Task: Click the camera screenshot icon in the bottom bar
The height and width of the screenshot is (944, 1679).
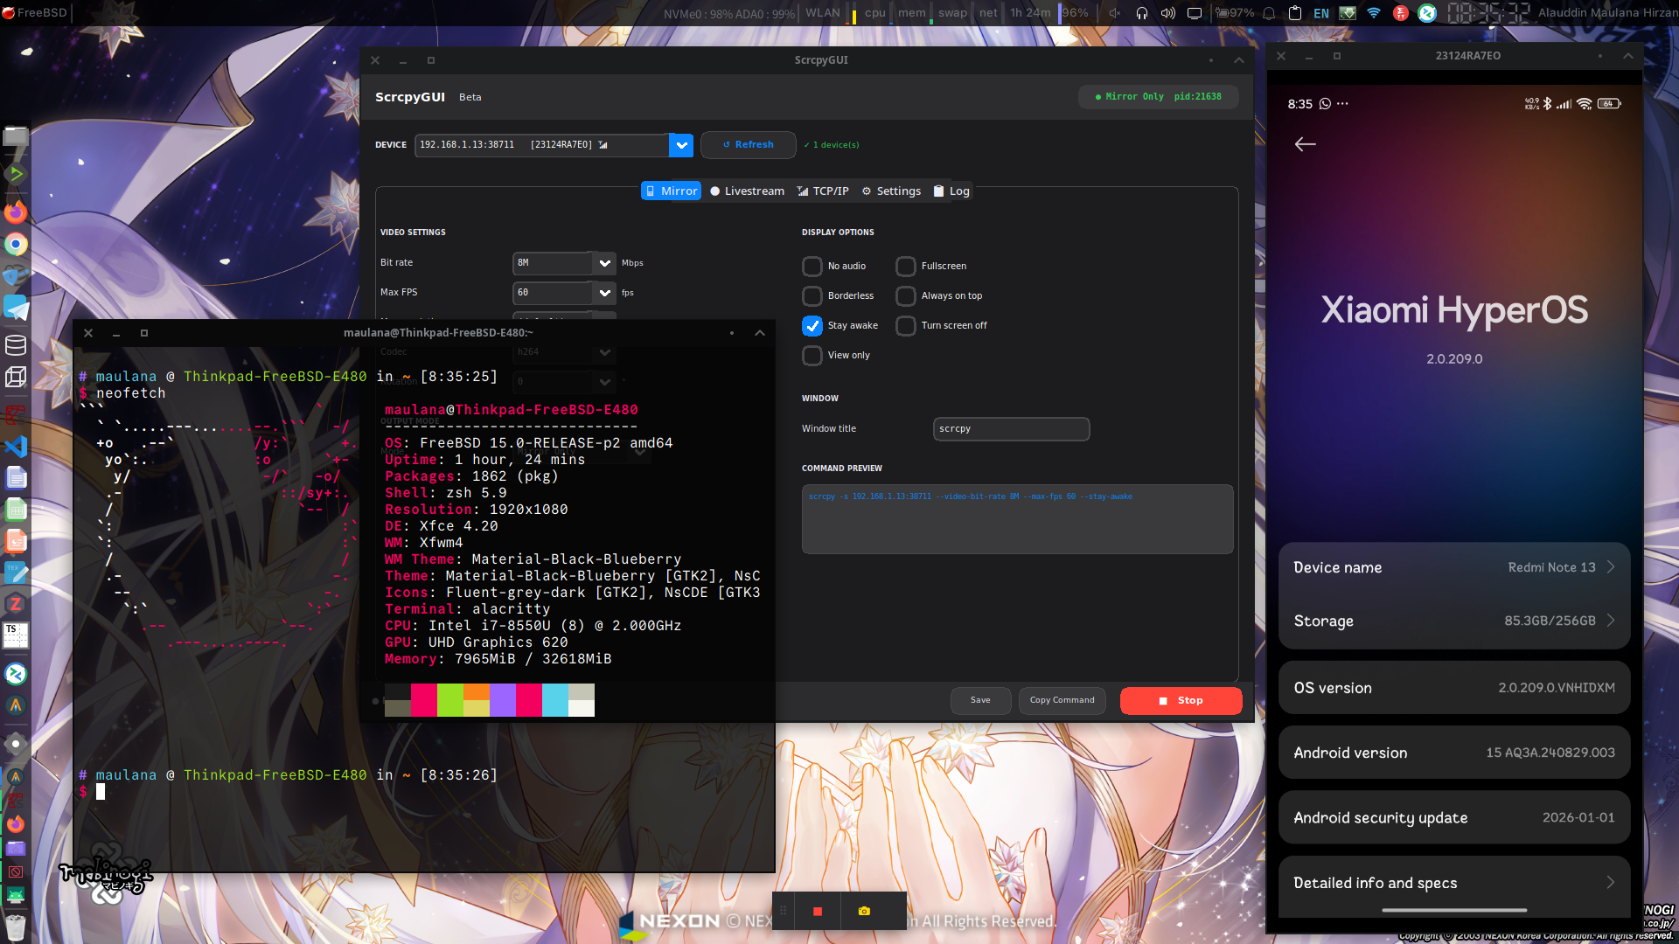Action: (x=864, y=911)
